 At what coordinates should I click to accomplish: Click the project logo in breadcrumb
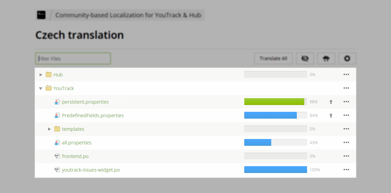tap(41, 15)
